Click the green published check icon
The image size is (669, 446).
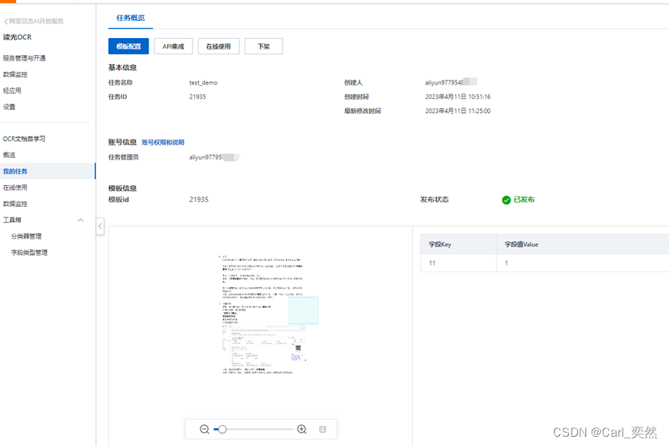(506, 200)
